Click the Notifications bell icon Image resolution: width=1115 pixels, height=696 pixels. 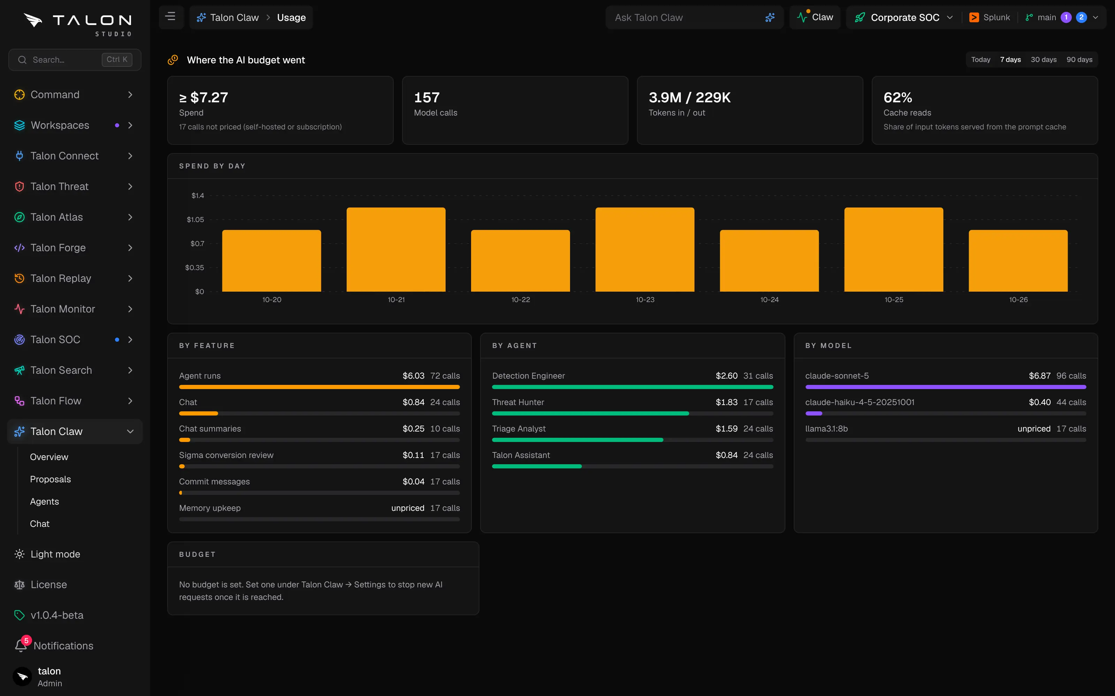21,645
